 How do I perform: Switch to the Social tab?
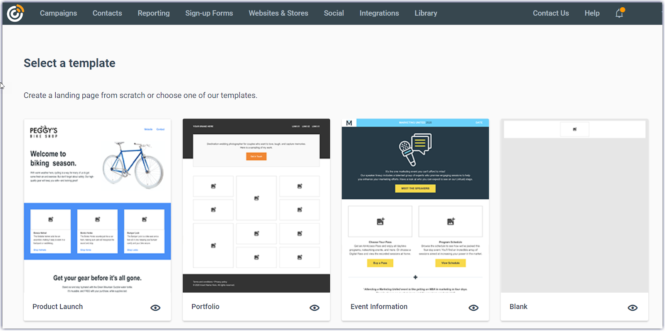pyautogui.click(x=334, y=13)
